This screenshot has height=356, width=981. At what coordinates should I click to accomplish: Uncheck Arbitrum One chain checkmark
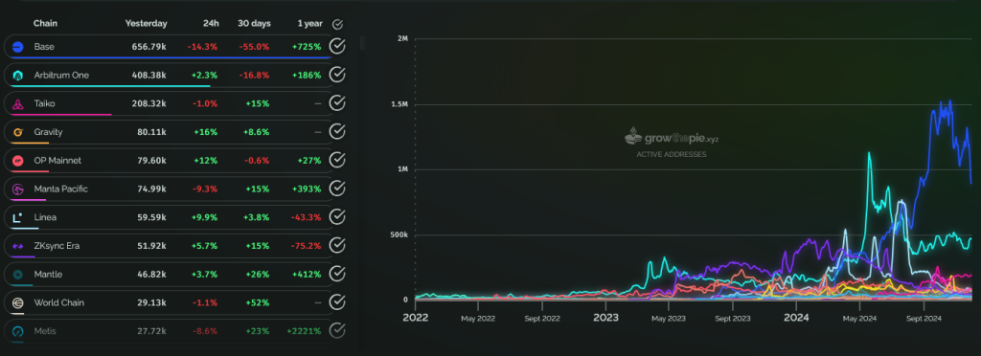pyautogui.click(x=337, y=75)
